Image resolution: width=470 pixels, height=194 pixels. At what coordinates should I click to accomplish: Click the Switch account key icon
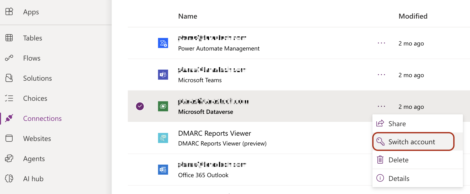click(380, 141)
